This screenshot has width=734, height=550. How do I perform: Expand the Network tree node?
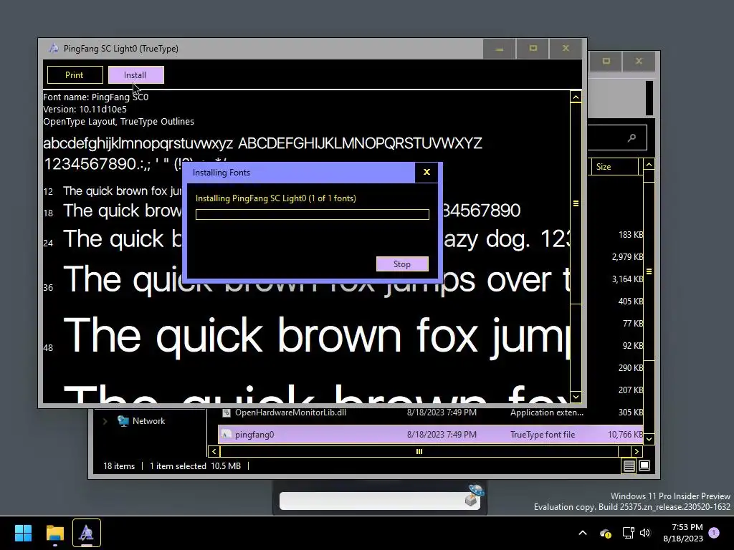tap(105, 421)
